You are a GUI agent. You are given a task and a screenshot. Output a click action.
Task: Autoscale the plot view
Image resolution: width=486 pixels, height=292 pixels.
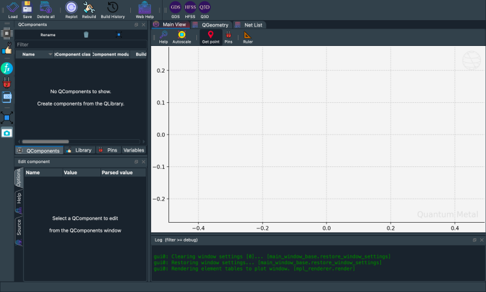[x=181, y=37]
